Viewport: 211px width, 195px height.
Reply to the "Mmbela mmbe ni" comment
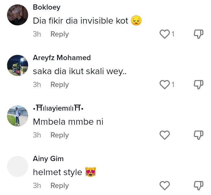[59, 135]
